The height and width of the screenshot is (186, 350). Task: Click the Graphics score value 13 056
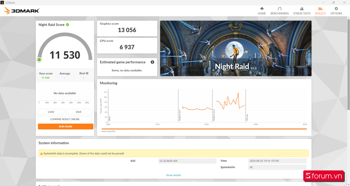point(127,30)
